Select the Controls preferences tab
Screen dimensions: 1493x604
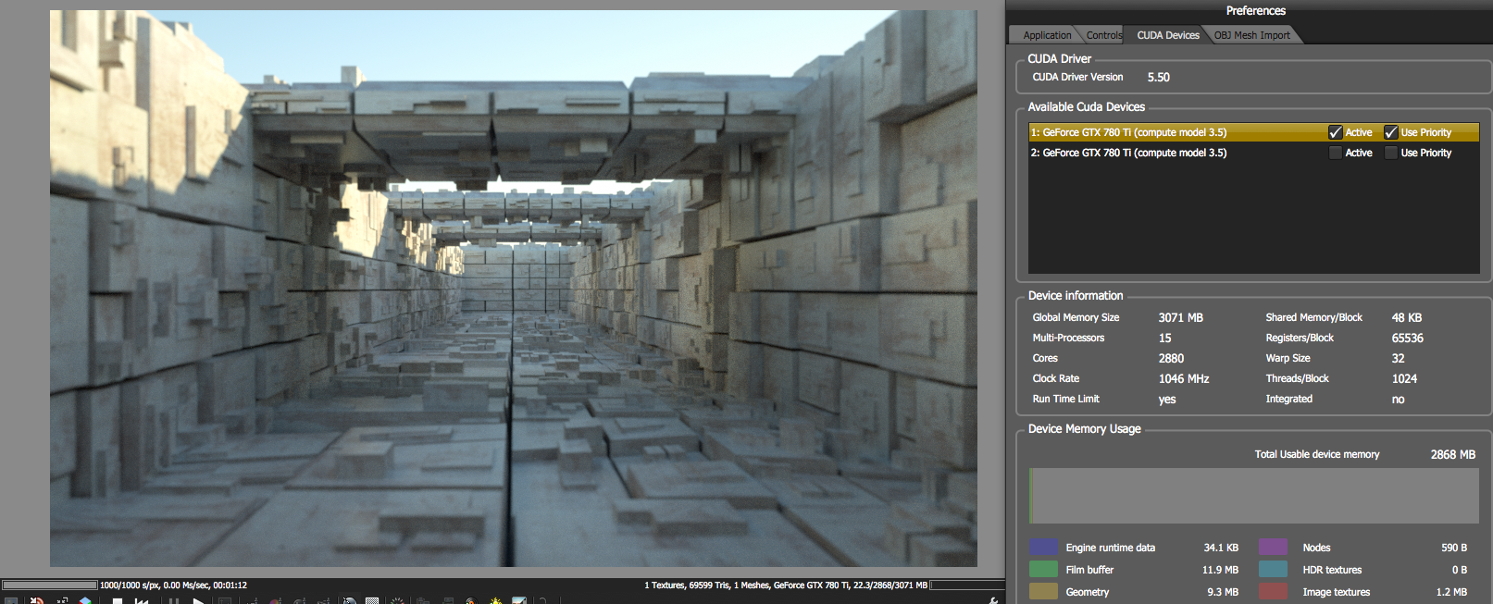click(1103, 35)
